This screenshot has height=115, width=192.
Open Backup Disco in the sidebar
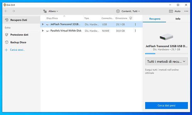(x=21, y=42)
